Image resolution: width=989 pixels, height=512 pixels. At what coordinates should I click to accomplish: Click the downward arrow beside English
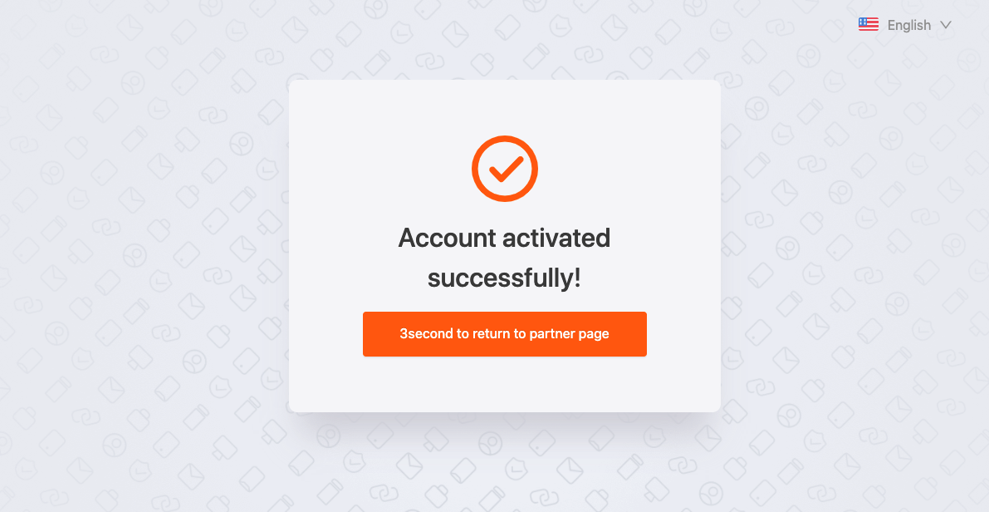[x=945, y=25]
